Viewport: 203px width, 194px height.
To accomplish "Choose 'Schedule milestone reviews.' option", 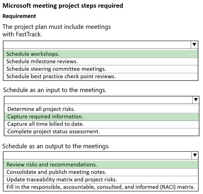I will pyautogui.click(x=101, y=62).
